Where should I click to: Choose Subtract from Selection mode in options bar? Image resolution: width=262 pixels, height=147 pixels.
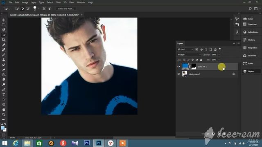click(x=28, y=9)
